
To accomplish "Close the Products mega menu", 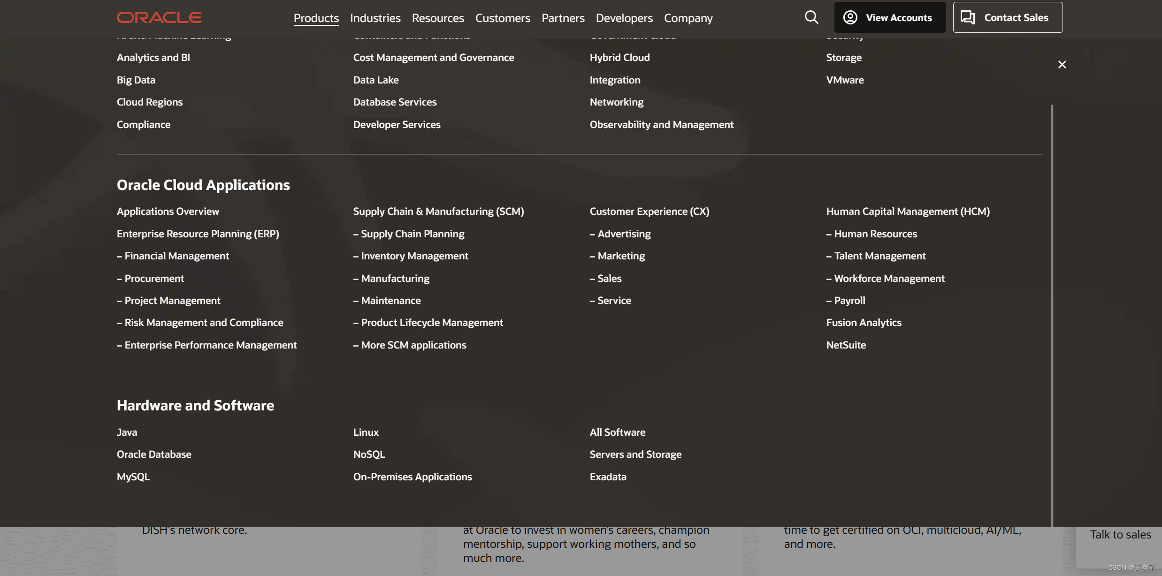I will click(1062, 65).
